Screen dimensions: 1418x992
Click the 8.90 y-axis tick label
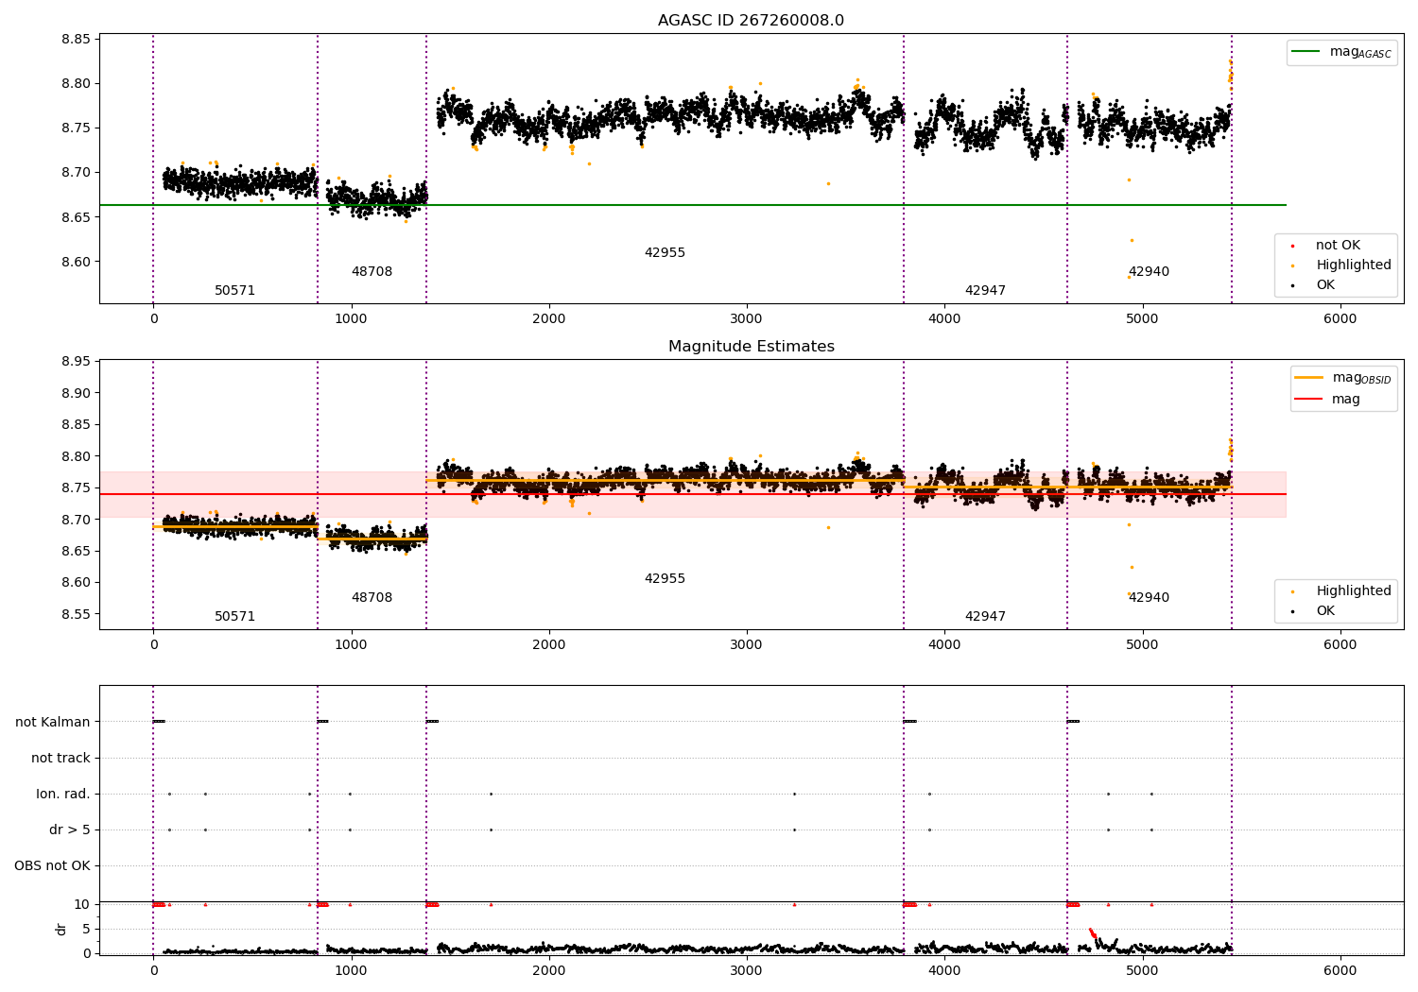point(75,393)
